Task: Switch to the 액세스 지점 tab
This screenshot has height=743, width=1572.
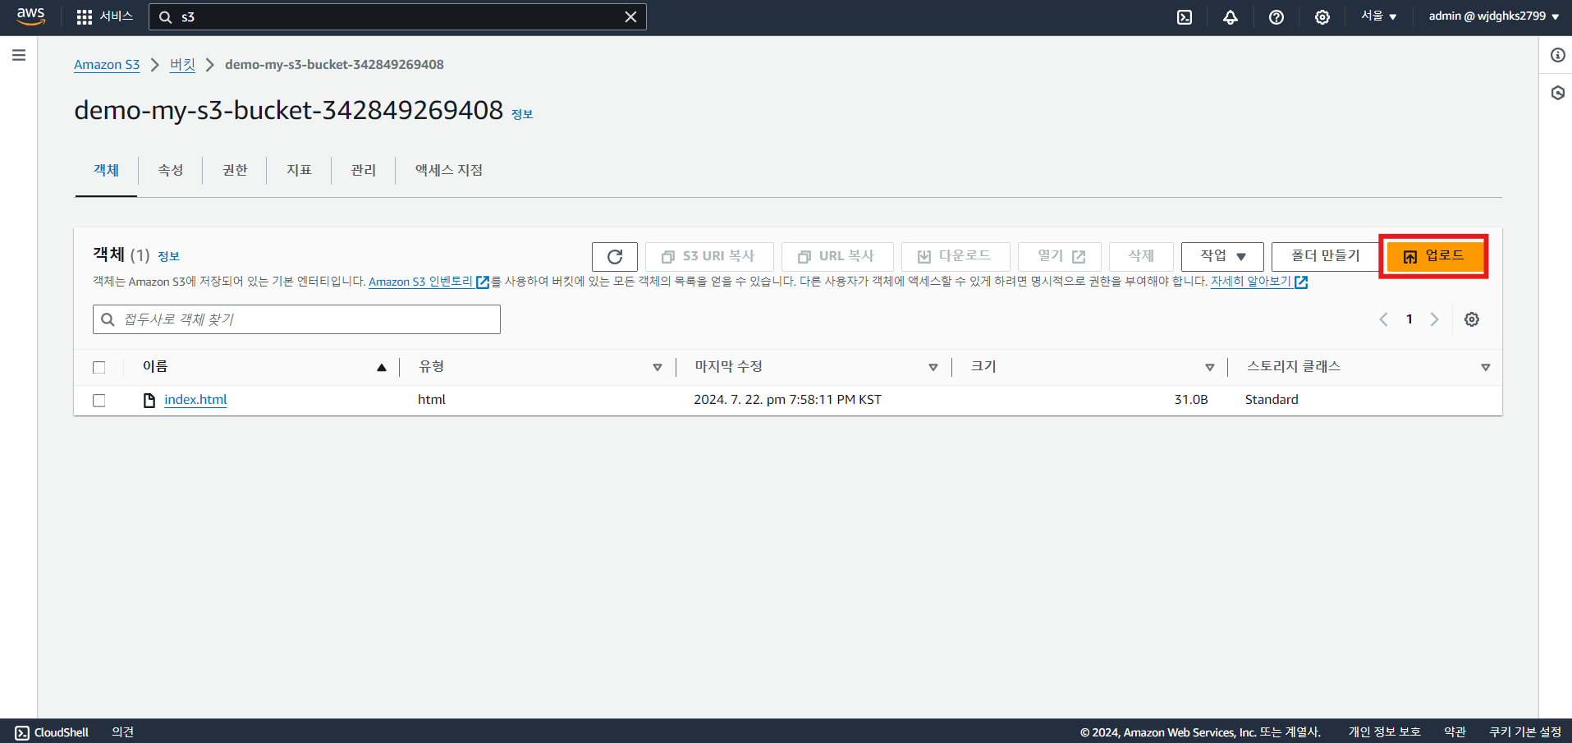Action: pyautogui.click(x=448, y=170)
